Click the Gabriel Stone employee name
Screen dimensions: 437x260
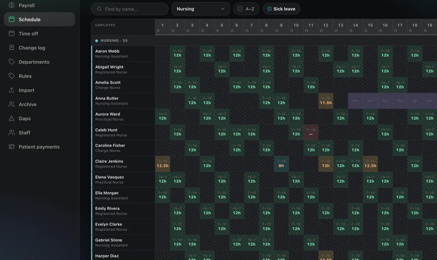tap(109, 240)
